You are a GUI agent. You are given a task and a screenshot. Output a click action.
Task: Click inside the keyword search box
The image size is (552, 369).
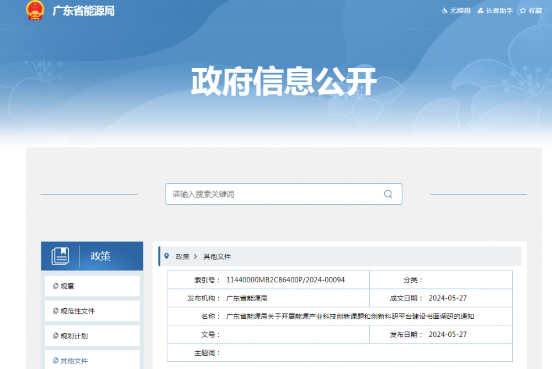pos(265,194)
